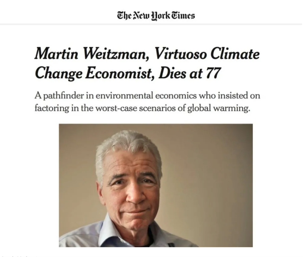
Task: Click The New York Times logo
Action: point(156,16)
